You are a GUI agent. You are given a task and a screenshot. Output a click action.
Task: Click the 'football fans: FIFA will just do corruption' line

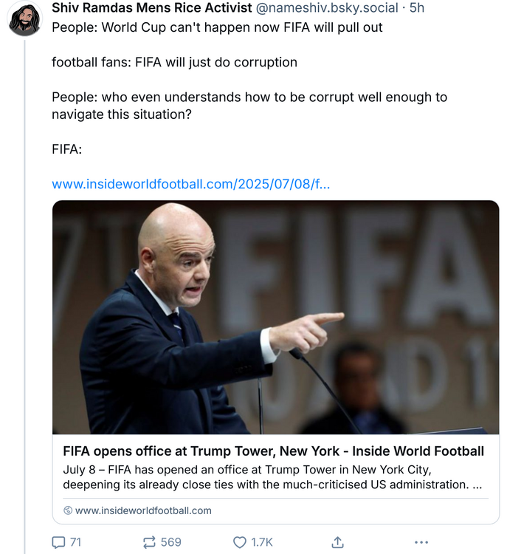174,62
